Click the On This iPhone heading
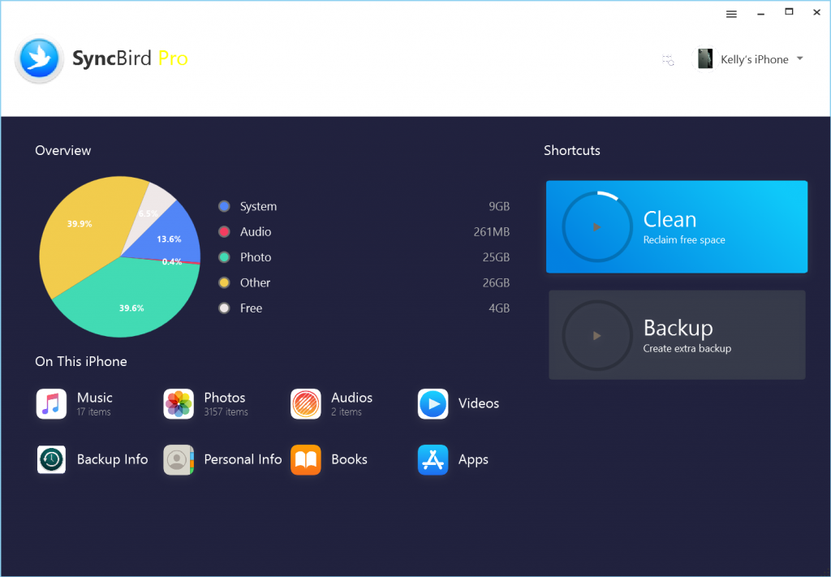The height and width of the screenshot is (577, 831). [x=81, y=361]
